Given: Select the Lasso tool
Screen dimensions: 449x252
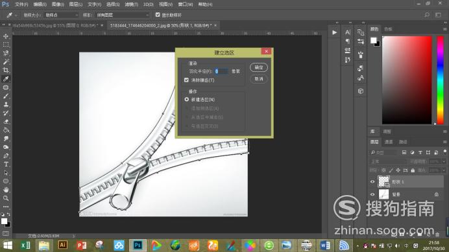Looking at the screenshot, I should point(6,53).
